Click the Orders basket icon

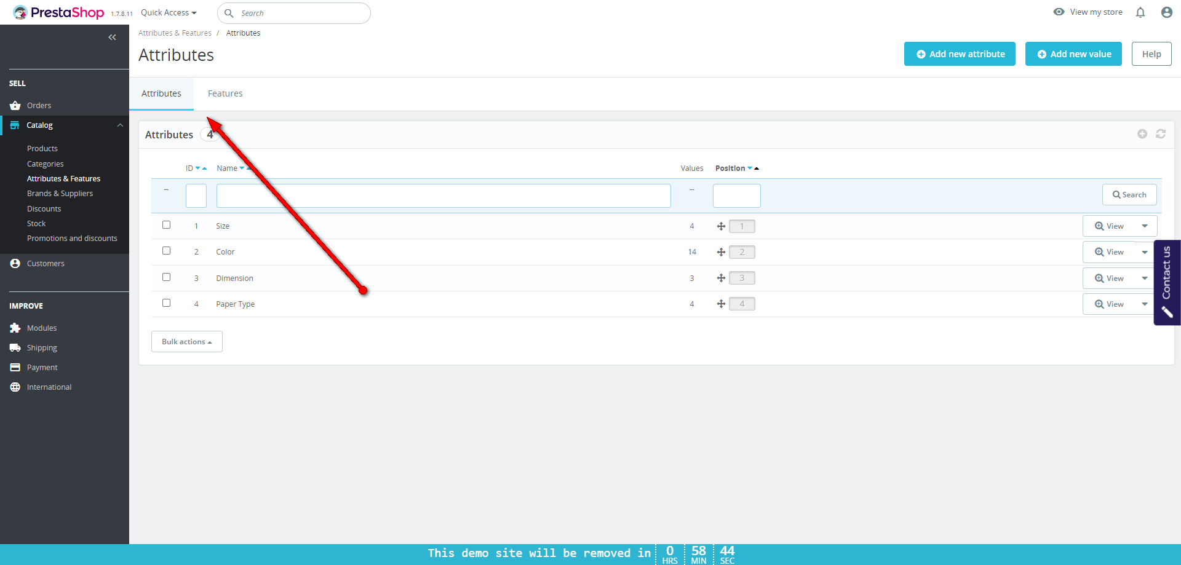[15, 106]
